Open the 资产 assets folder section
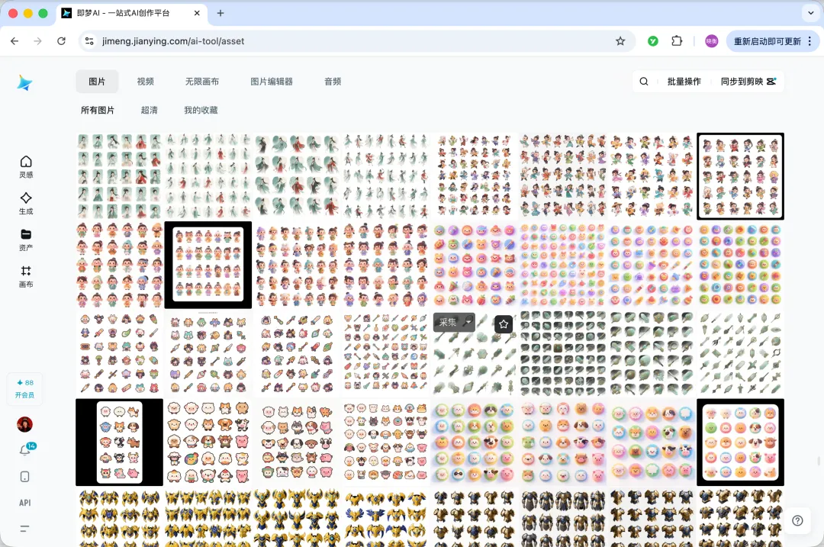This screenshot has width=824, height=547. (x=26, y=240)
